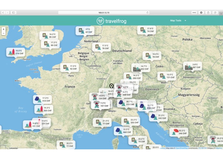Follow the OpenStreetMap attribution link
Viewport: 223px width, 159px height.
(182, 148)
